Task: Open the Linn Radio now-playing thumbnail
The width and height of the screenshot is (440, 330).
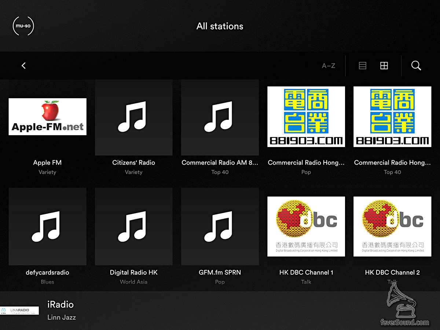Action: [19, 311]
